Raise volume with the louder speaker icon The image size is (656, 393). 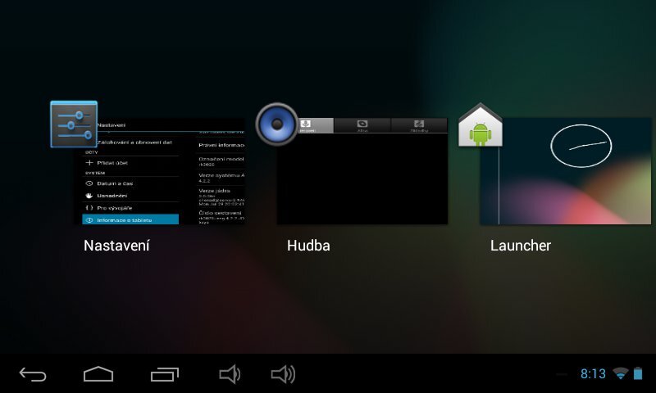(283, 375)
